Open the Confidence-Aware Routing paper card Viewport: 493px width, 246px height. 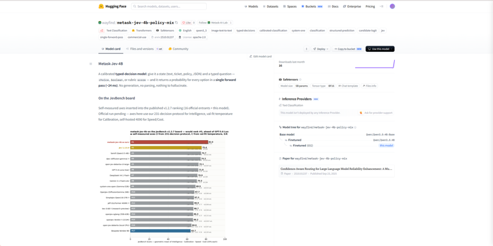[x=336, y=171]
